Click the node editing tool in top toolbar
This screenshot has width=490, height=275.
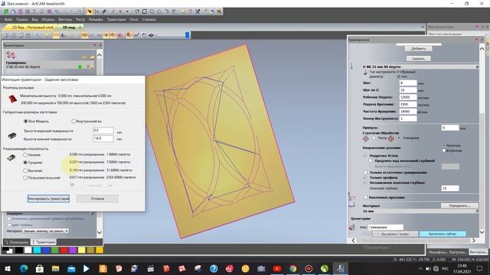click(x=97, y=11)
